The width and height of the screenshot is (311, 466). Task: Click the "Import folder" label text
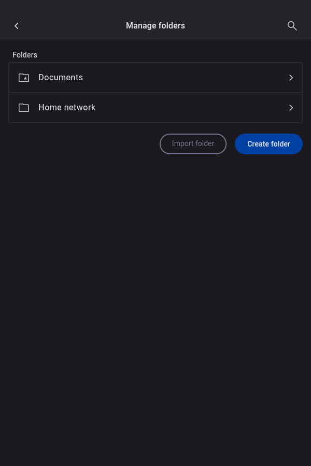click(193, 144)
